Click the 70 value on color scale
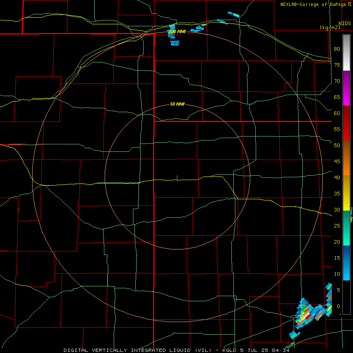Screen dimensions: 353x353 coord(337,81)
